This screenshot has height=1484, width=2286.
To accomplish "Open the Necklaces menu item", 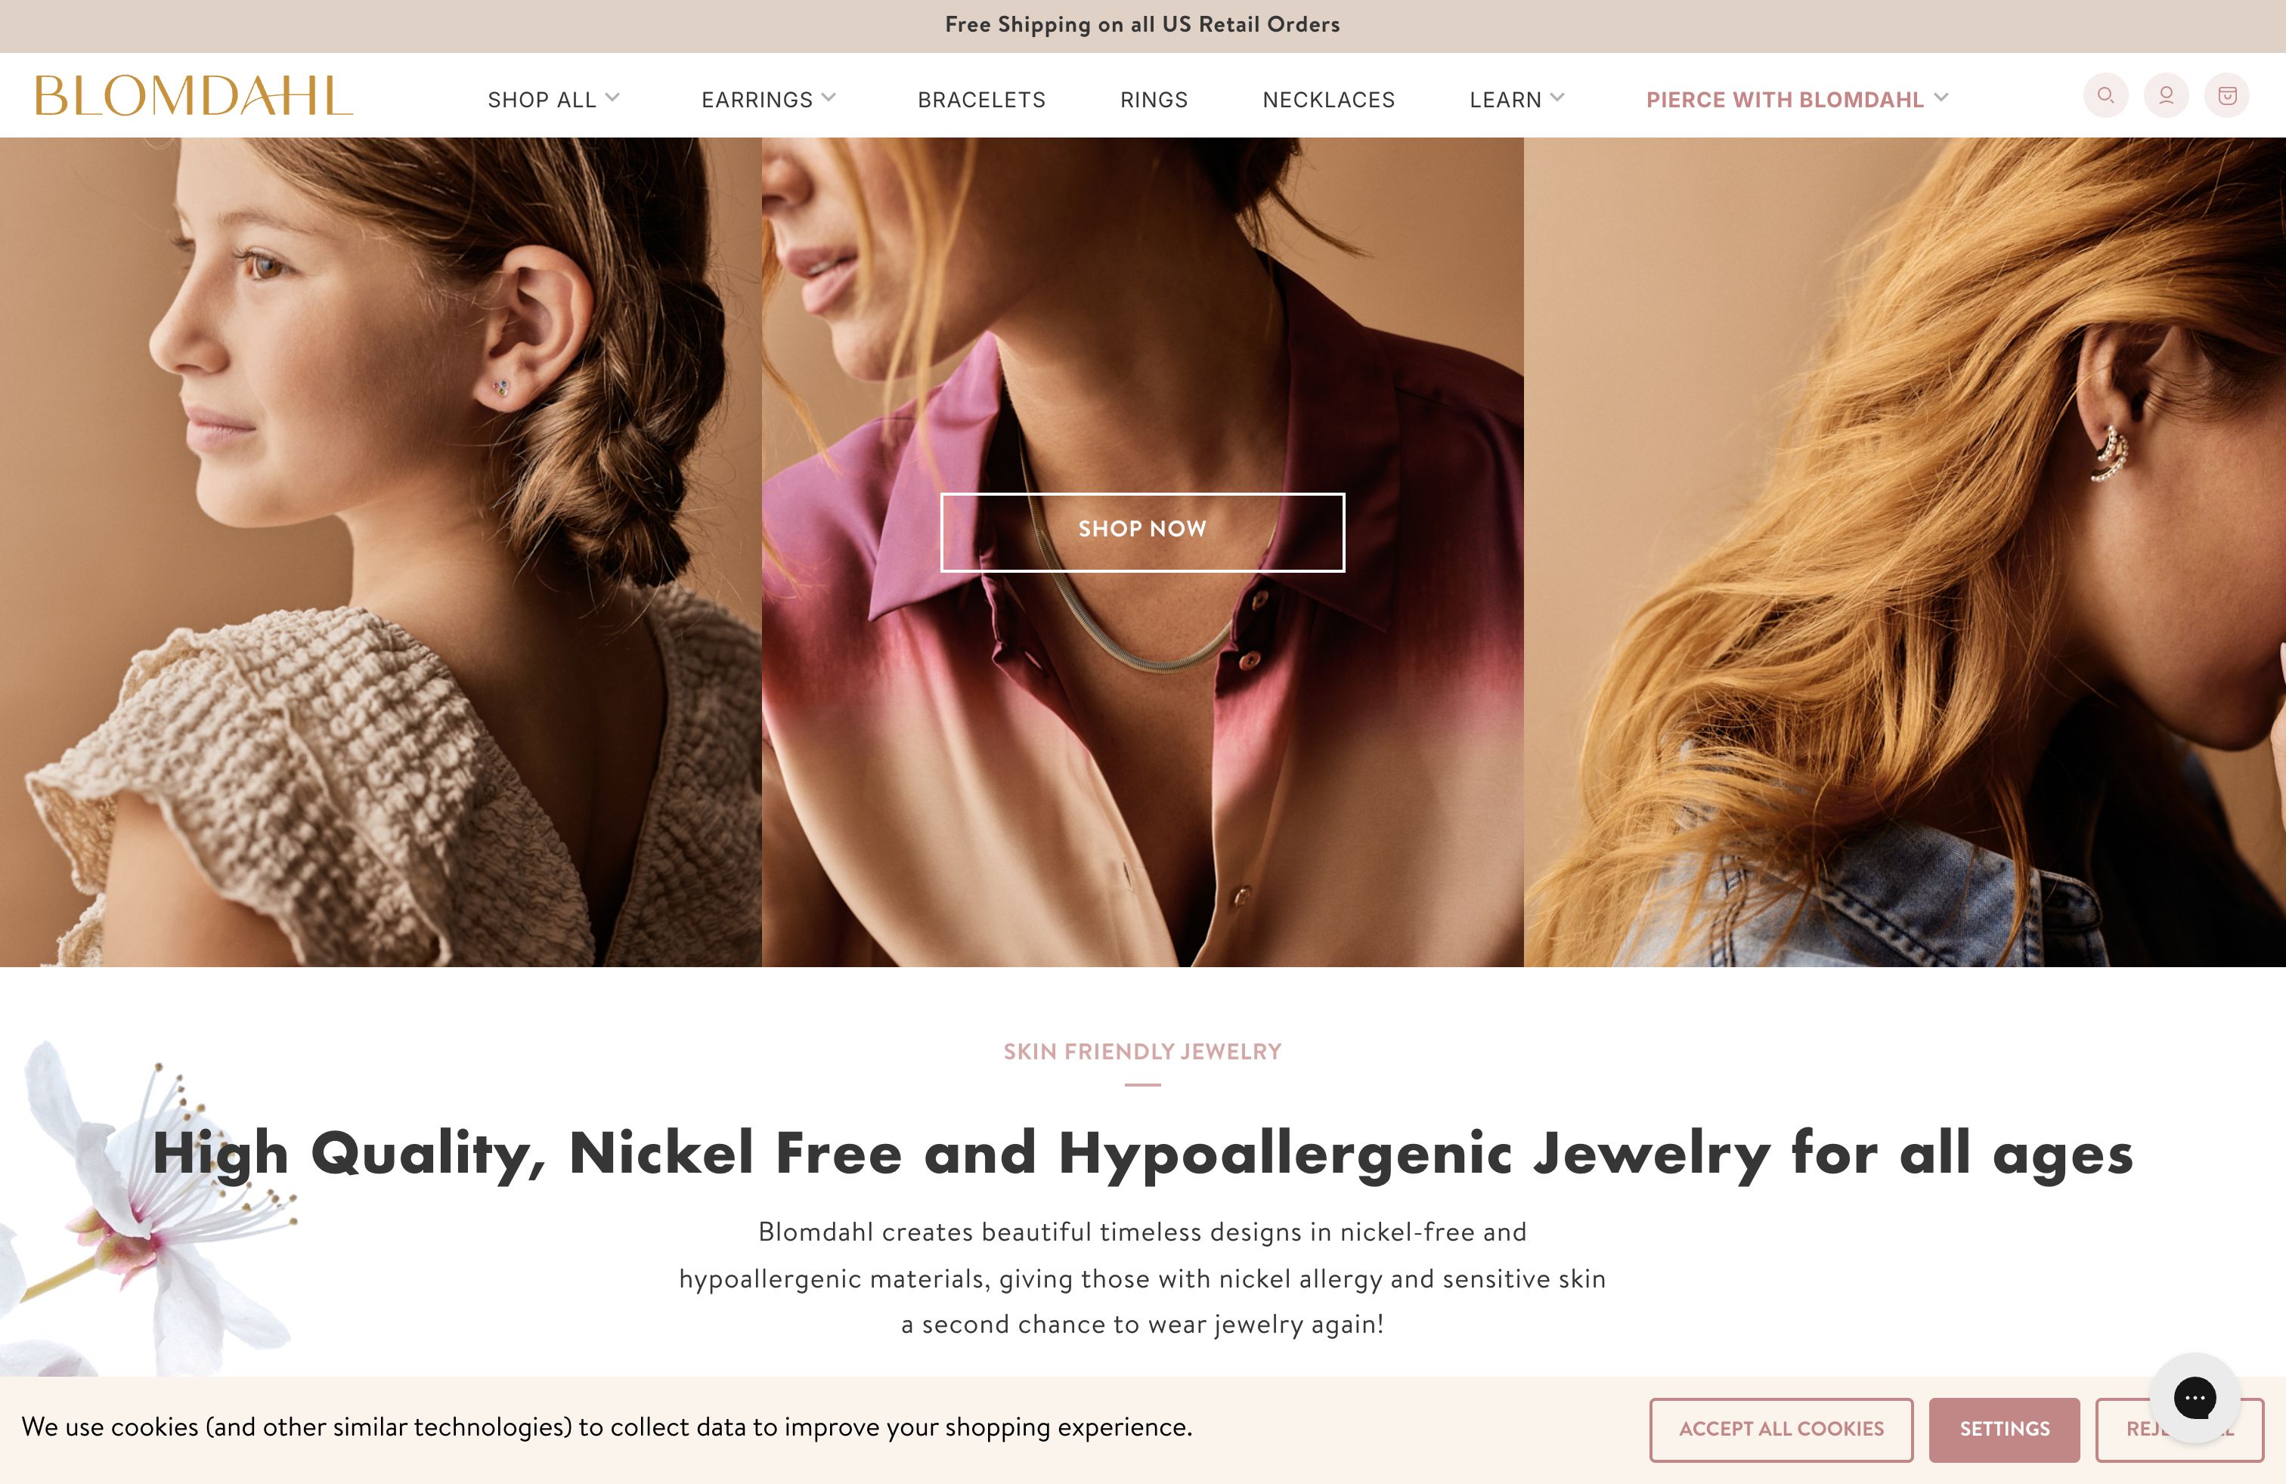I will pyautogui.click(x=1328, y=100).
